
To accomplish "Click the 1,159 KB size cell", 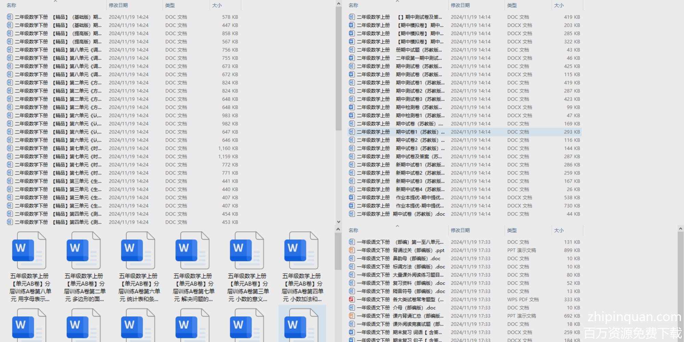I will point(228,157).
